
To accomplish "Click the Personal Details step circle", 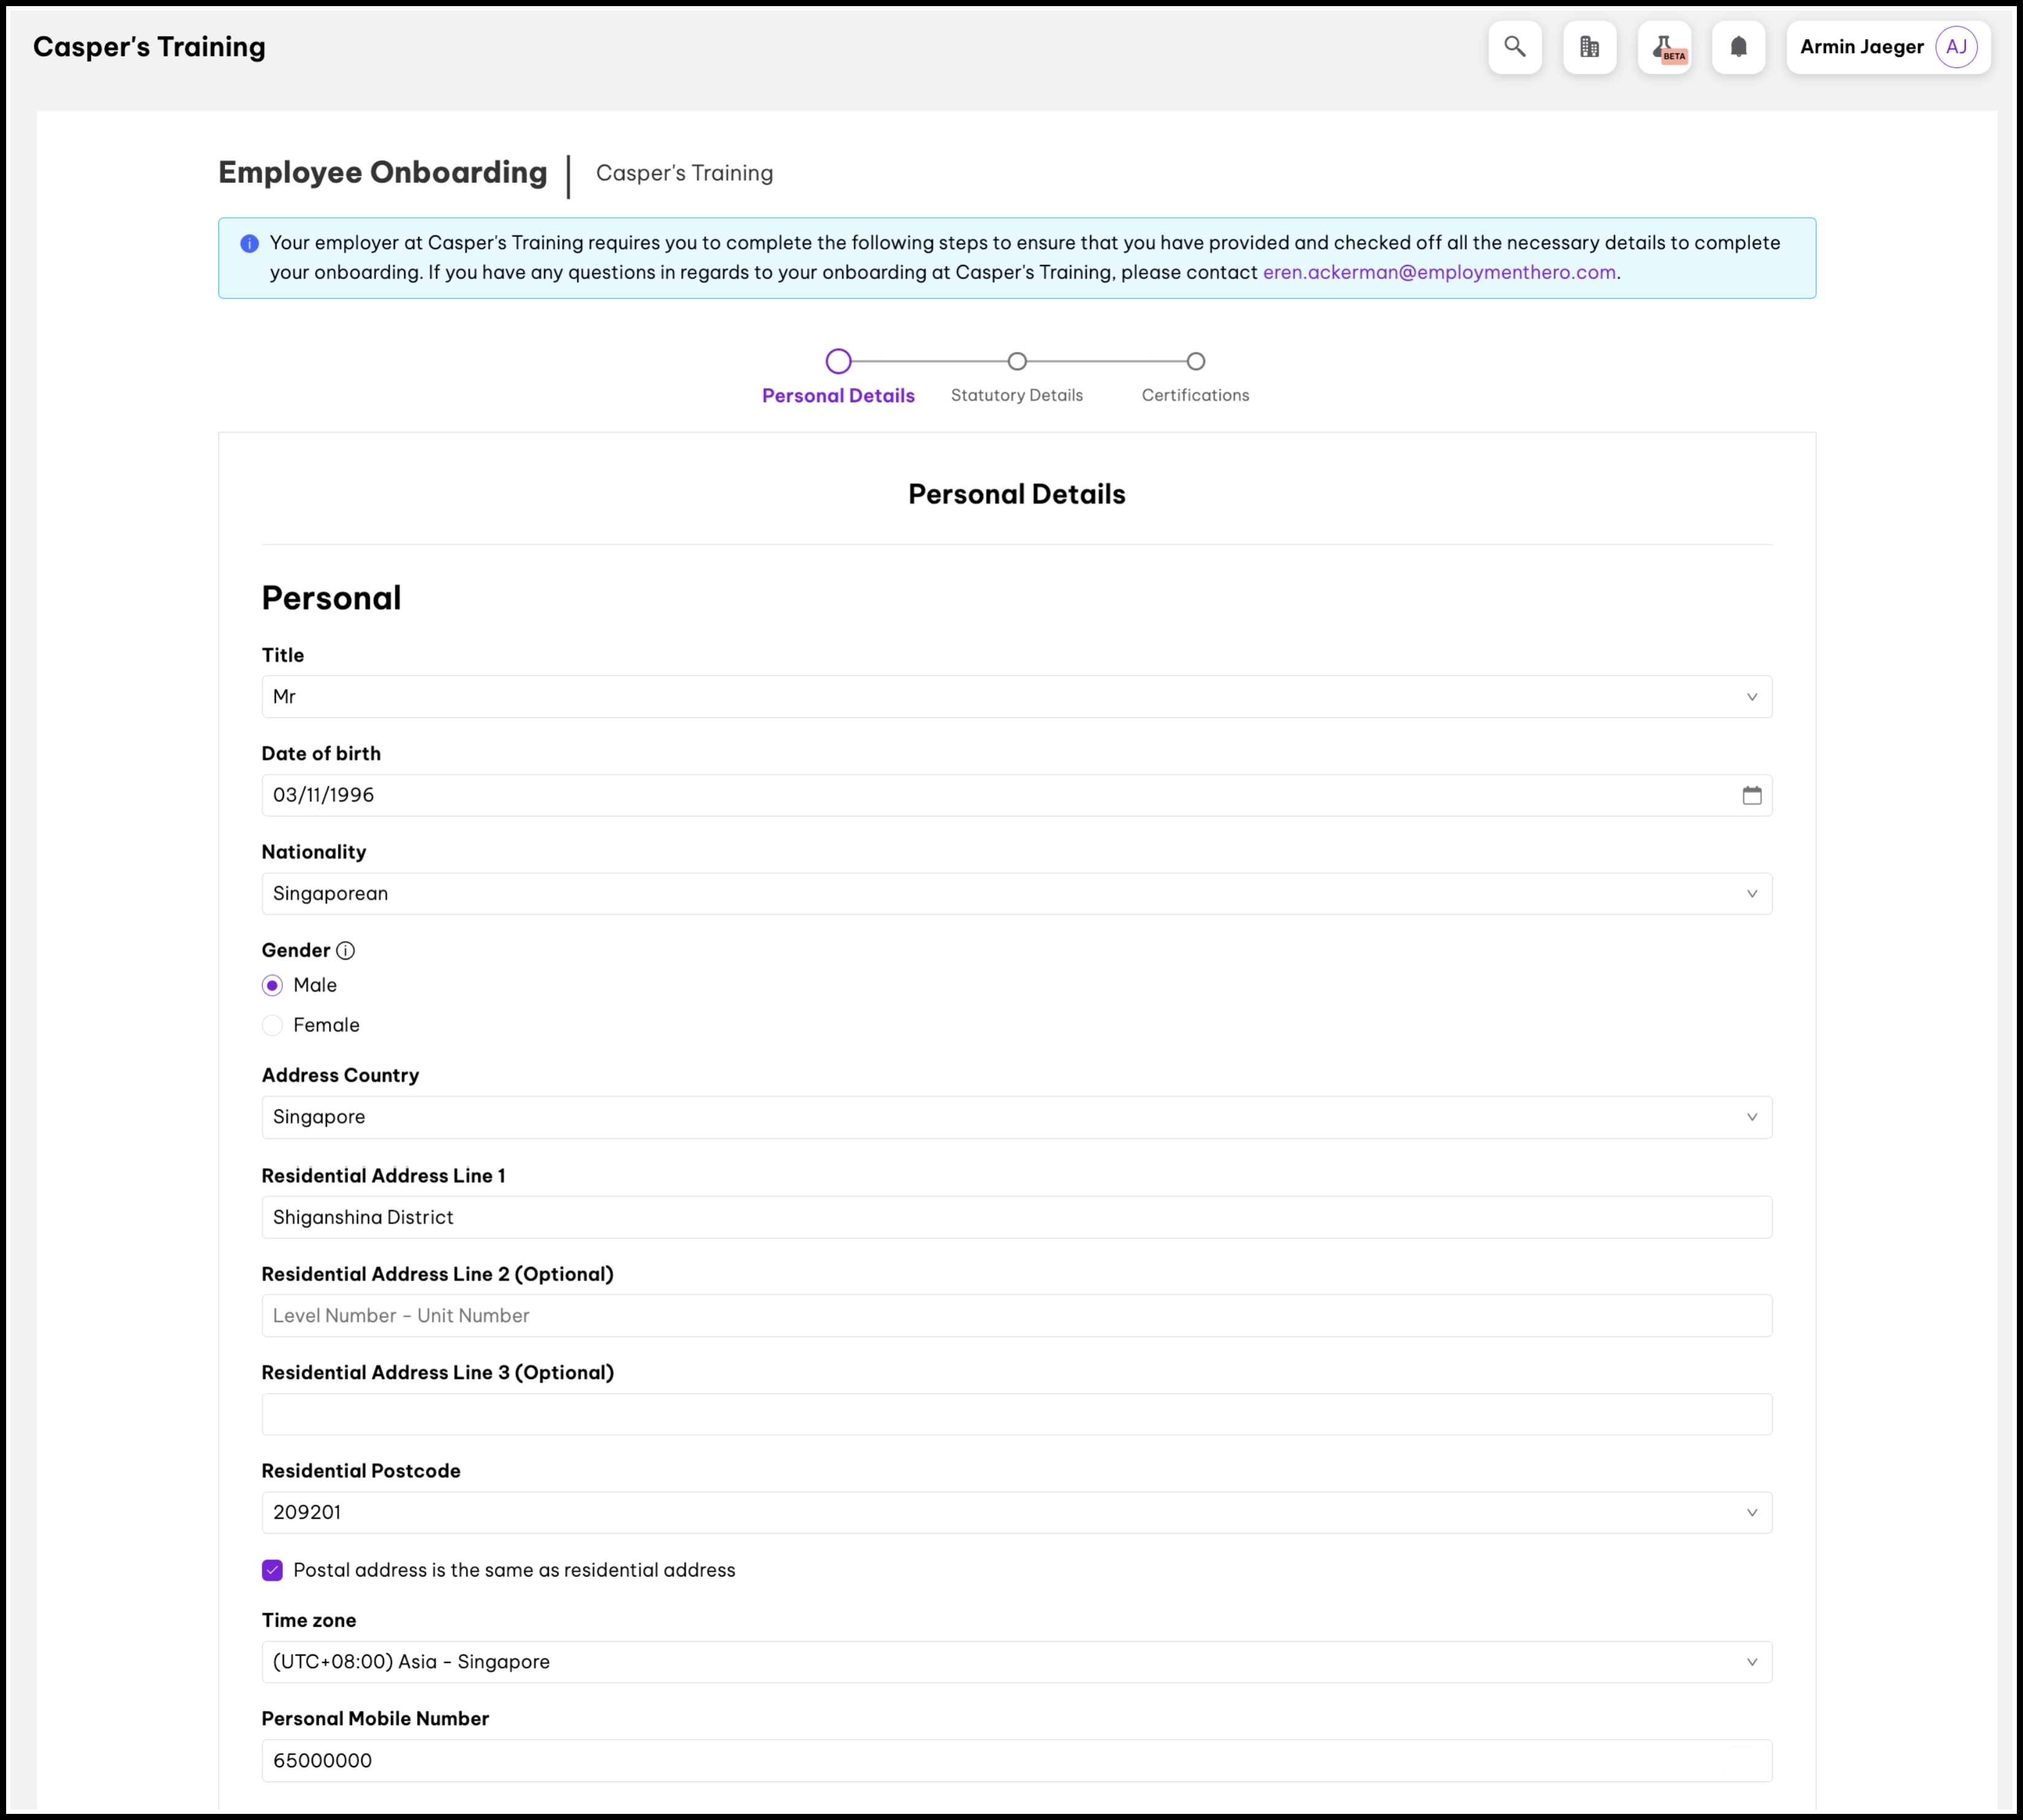I will [x=838, y=361].
